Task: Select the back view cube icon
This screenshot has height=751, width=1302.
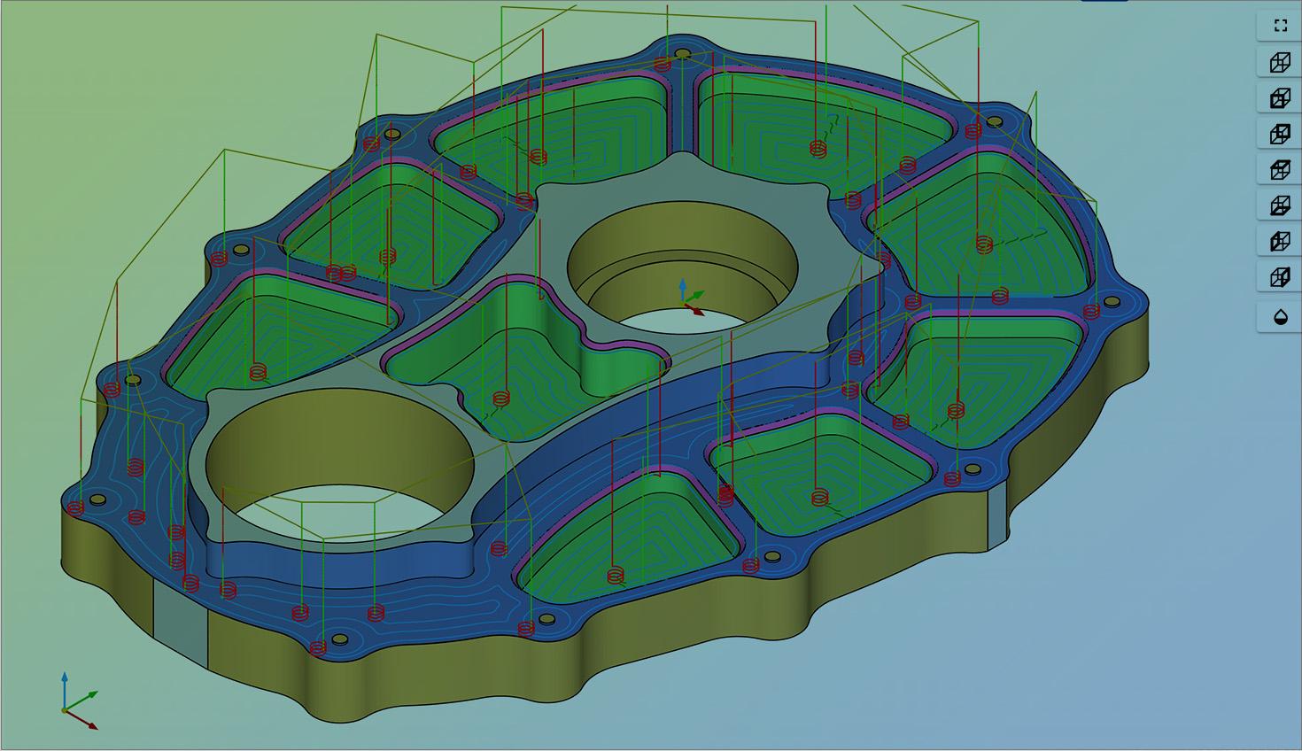Action: coord(1280,134)
